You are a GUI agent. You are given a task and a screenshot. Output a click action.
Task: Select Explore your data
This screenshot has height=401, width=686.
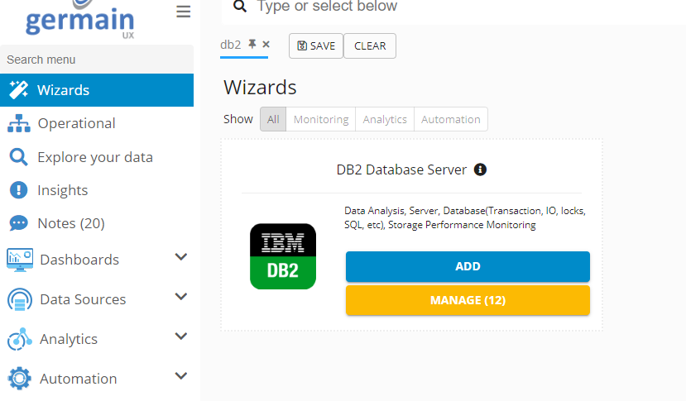pyautogui.click(x=94, y=157)
